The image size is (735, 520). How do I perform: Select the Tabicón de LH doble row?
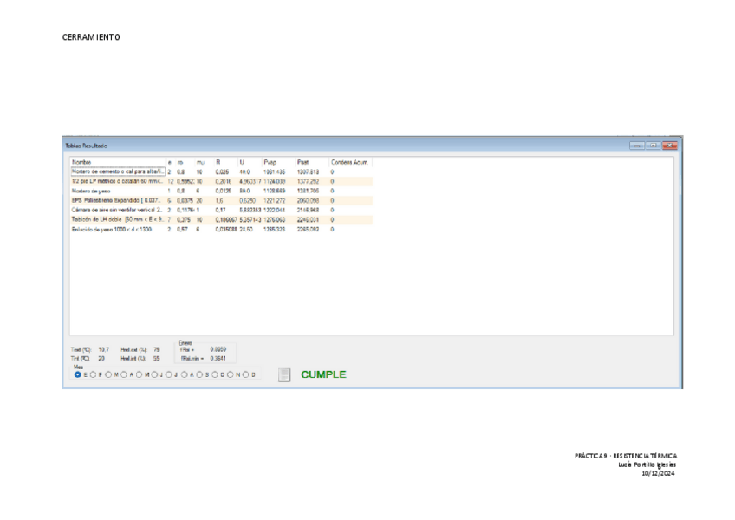221,220
